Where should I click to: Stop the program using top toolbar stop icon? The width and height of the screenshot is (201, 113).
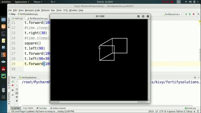(x=194, y=14)
